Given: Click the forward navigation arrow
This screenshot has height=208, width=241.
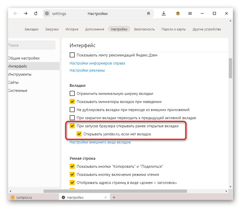Looking at the screenshot, I should (x=26, y=13).
